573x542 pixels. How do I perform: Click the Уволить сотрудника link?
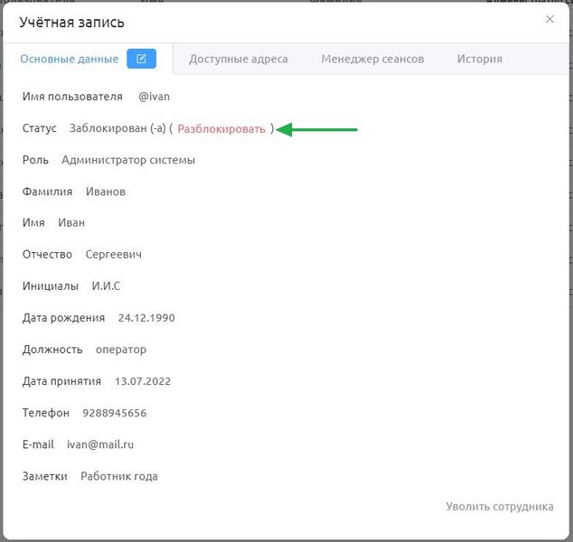pos(499,507)
